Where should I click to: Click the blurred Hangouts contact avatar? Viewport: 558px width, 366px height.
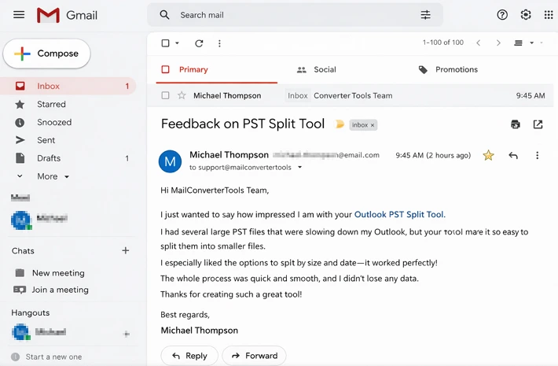point(21,332)
